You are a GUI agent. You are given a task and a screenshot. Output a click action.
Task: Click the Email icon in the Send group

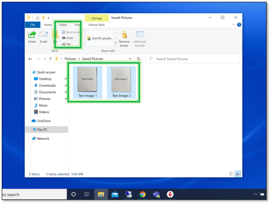[x=43, y=36]
